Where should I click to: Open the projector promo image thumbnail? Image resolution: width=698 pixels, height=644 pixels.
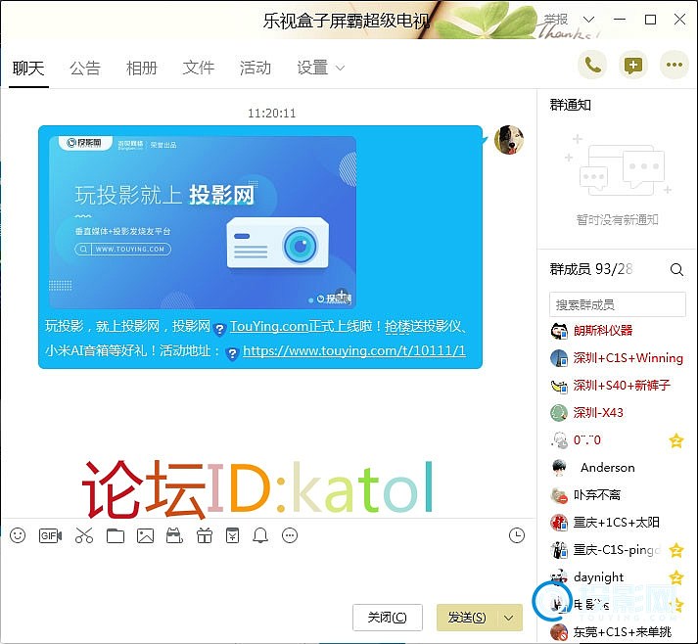click(x=203, y=222)
